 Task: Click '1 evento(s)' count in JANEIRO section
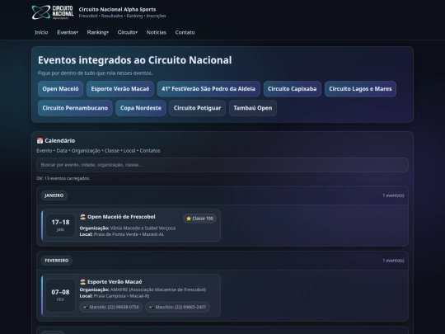pos(393,195)
